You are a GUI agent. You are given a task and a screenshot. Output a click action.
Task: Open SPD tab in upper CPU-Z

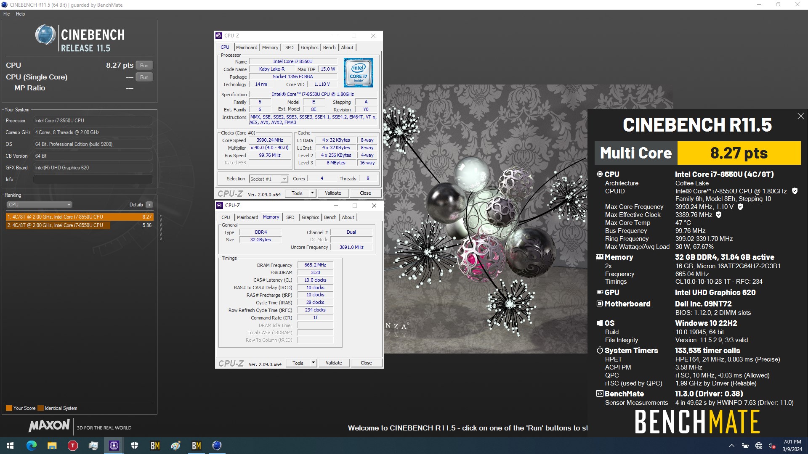(x=290, y=48)
